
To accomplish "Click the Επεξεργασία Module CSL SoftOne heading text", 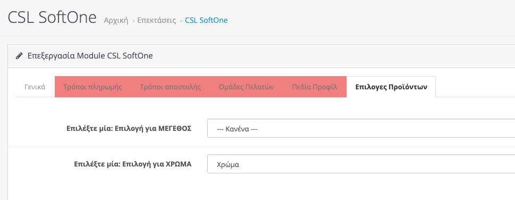I will (x=90, y=56).
